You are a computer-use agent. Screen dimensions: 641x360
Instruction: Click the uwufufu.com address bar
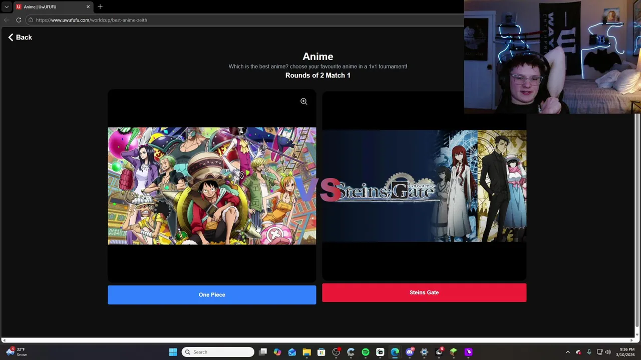(x=245, y=20)
